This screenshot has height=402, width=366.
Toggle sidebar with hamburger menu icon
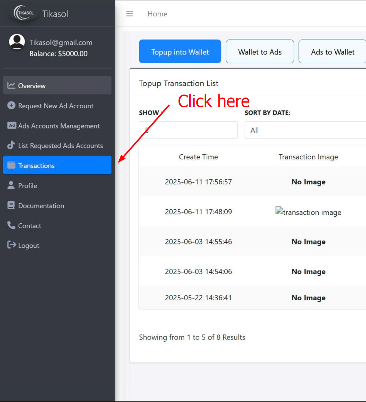click(129, 14)
